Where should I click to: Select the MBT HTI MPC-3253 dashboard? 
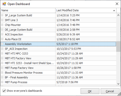[16, 54]
